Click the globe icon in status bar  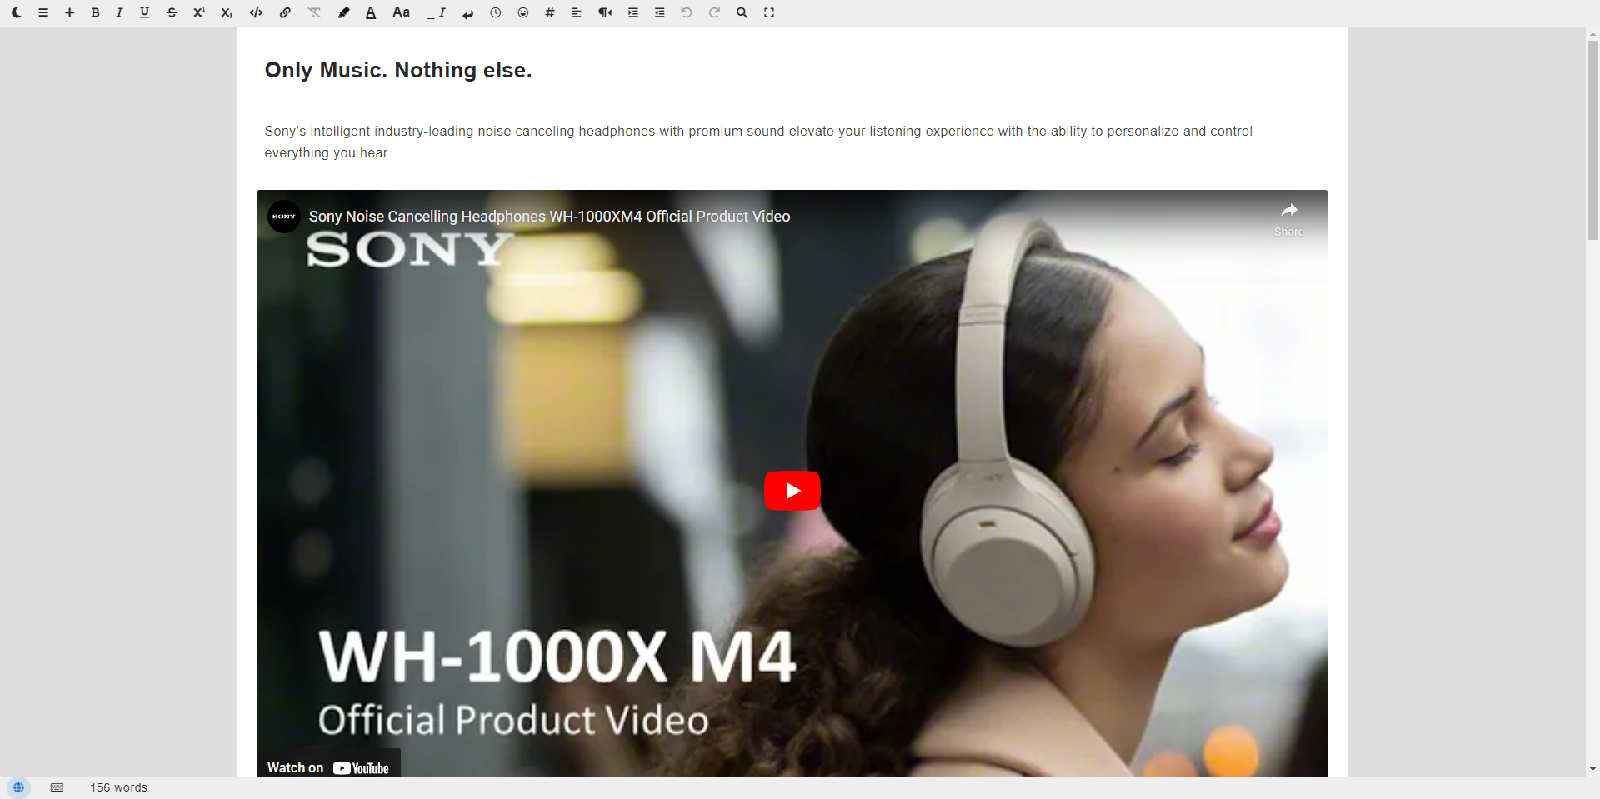(18, 787)
